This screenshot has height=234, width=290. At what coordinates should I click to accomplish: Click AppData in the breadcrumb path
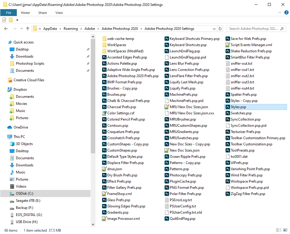pyautogui.click(x=50, y=29)
